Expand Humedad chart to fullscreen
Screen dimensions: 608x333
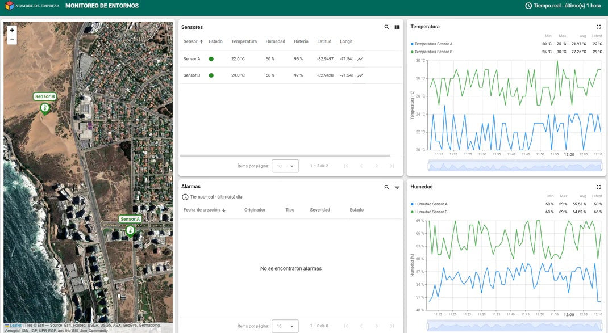598,187
